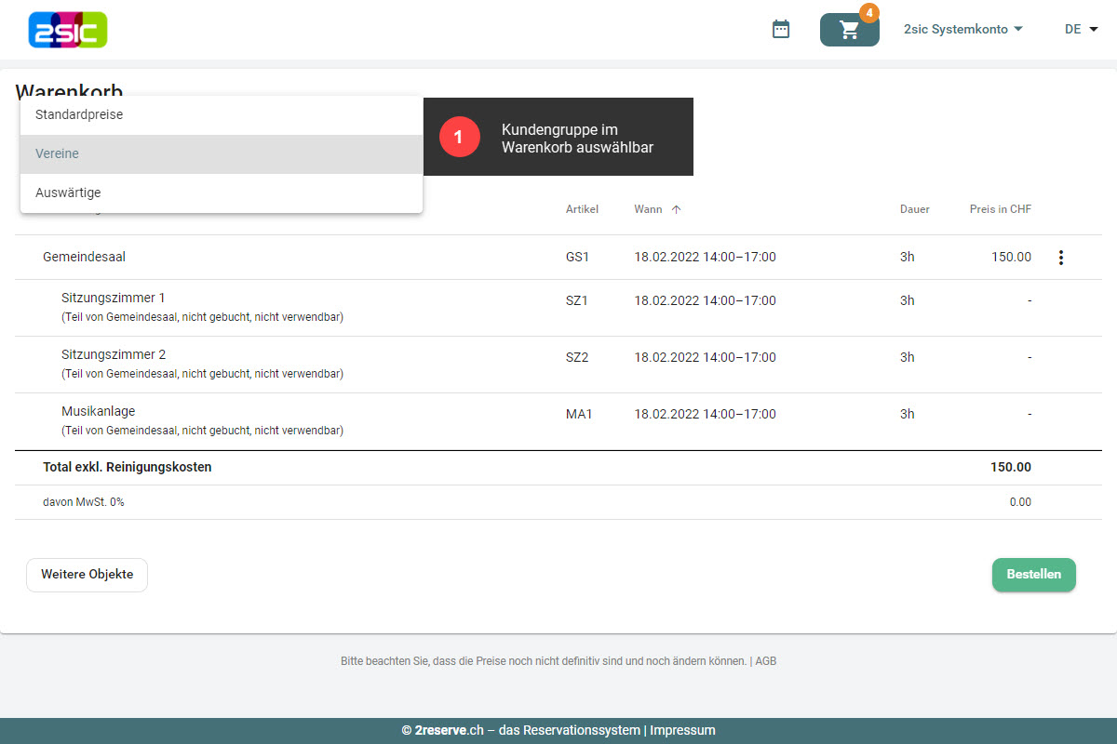Click the Preis in CHF column header
The height and width of the screenshot is (744, 1117).
coord(1000,209)
